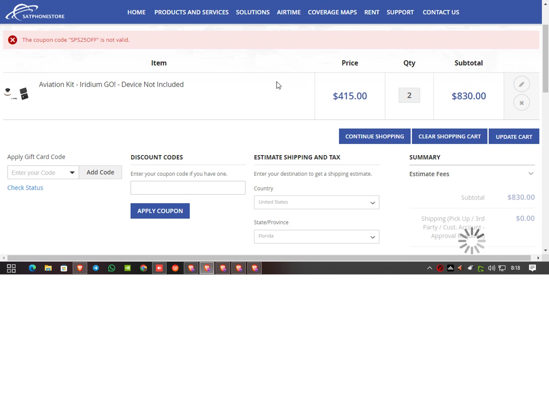Open File Explorer from taskbar
Viewport: 549px width, 393px height.
[48, 268]
